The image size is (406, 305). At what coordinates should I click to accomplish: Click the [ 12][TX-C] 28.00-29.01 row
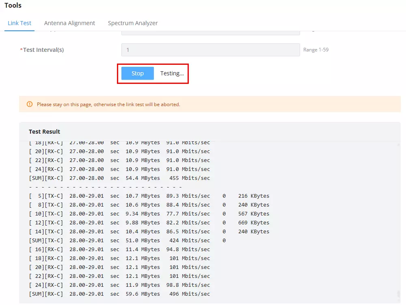pos(149,223)
